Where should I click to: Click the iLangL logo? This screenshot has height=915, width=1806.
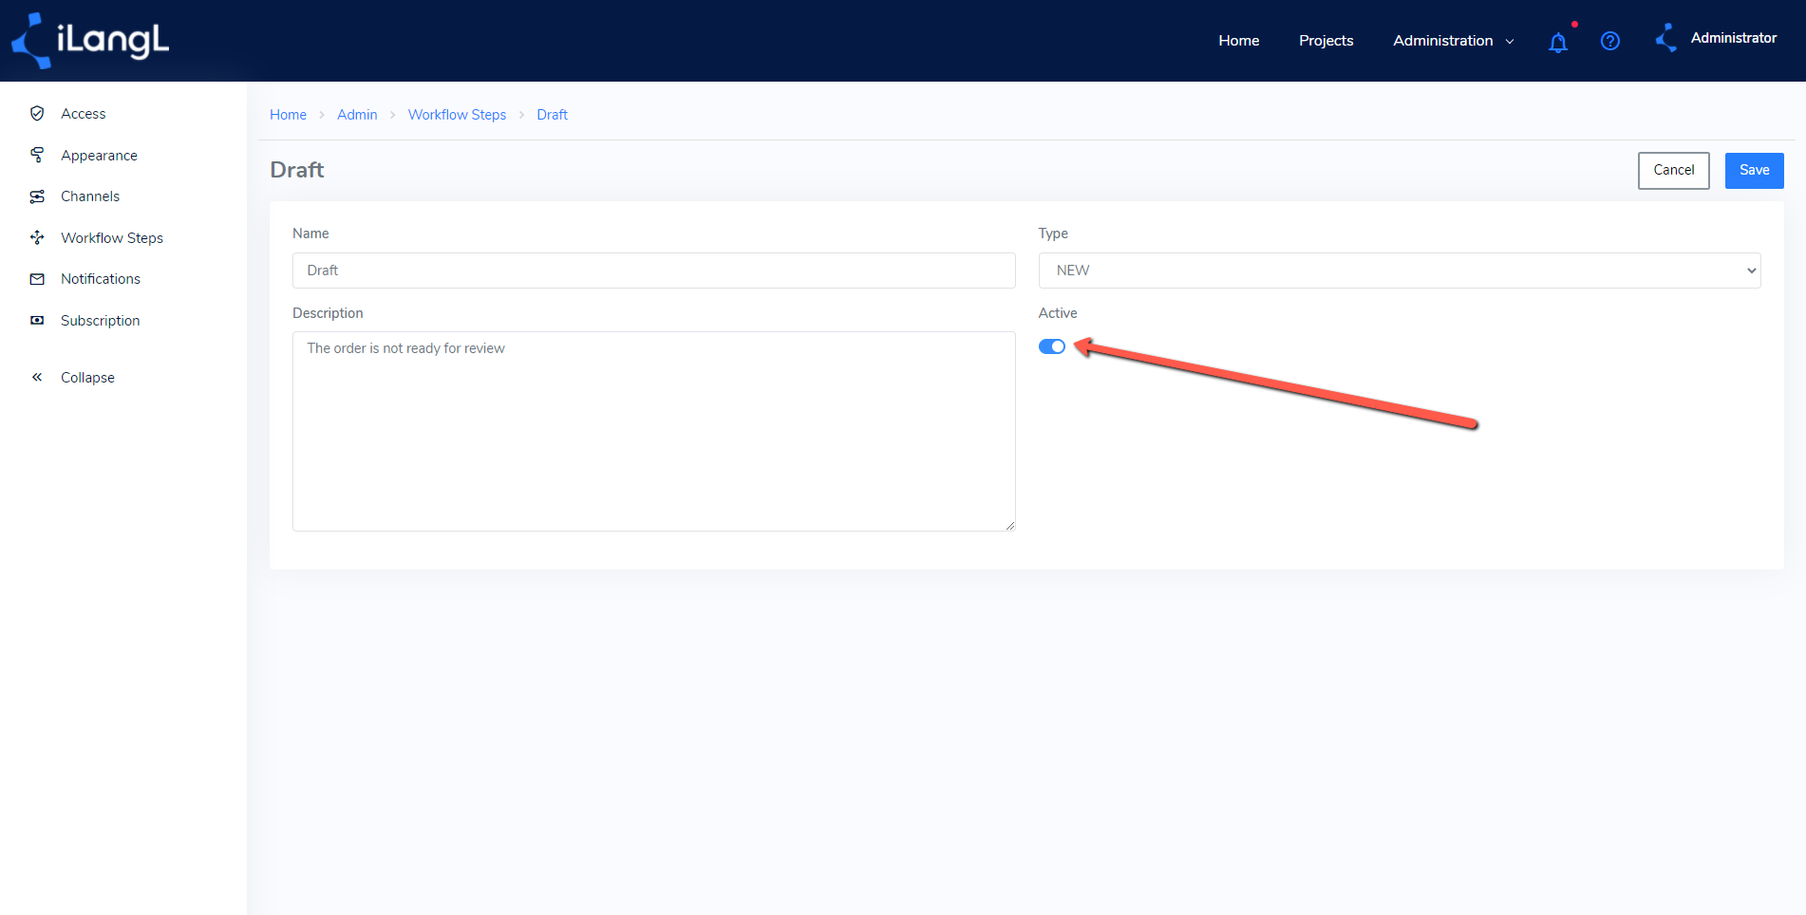(x=90, y=41)
